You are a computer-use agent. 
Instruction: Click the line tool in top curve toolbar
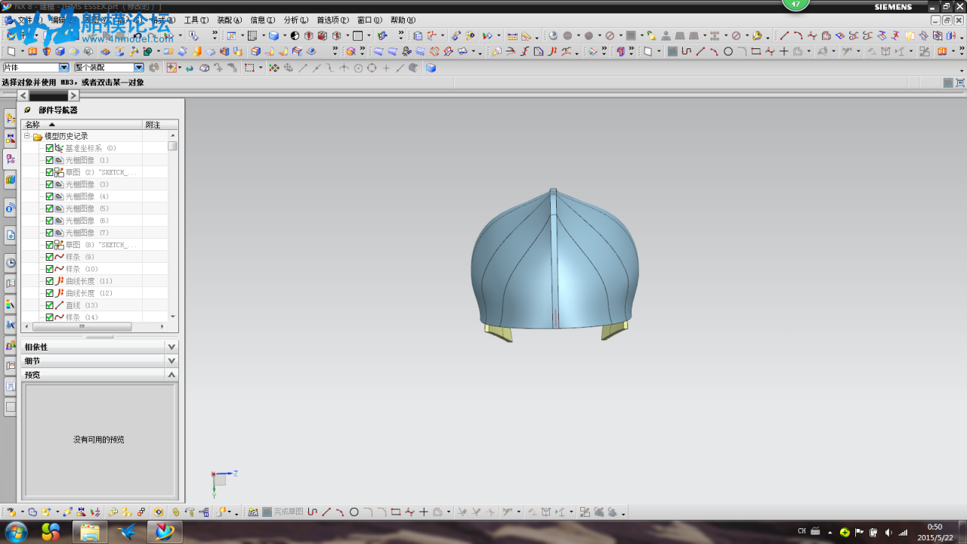click(x=784, y=36)
